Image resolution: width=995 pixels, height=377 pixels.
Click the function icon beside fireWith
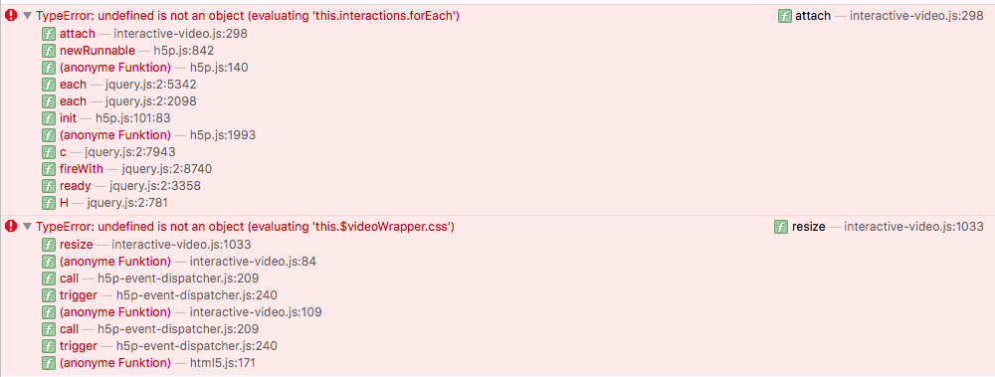click(49, 169)
